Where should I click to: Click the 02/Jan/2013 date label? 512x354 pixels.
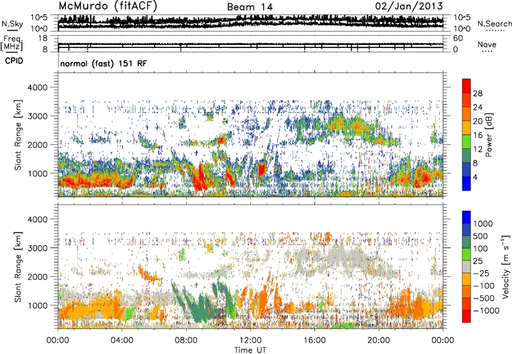click(409, 6)
